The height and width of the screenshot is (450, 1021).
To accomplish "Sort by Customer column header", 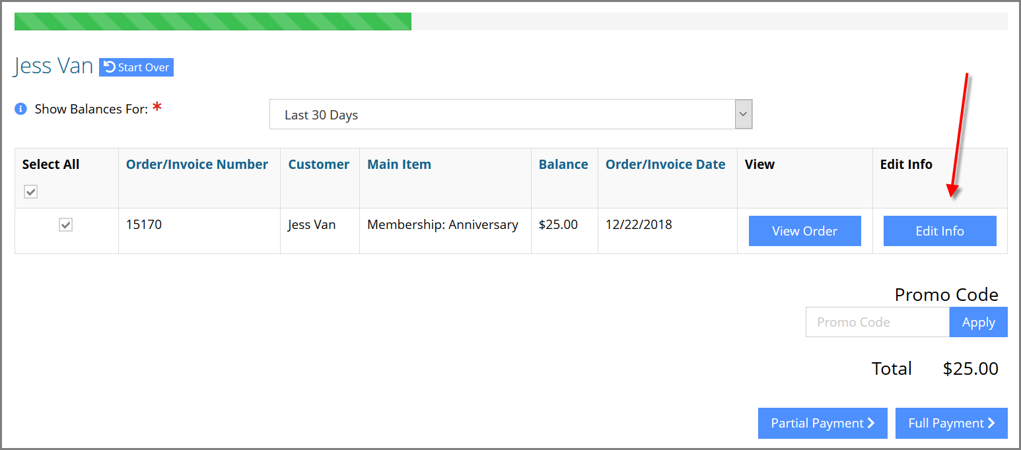I will pos(319,165).
